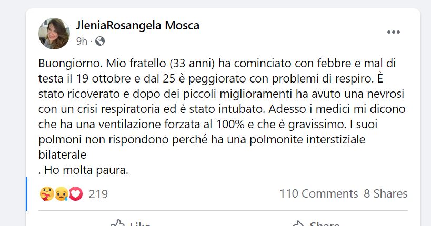Image resolution: width=431 pixels, height=226 pixels.
Task: Click the Like button label
Action: 140,224
